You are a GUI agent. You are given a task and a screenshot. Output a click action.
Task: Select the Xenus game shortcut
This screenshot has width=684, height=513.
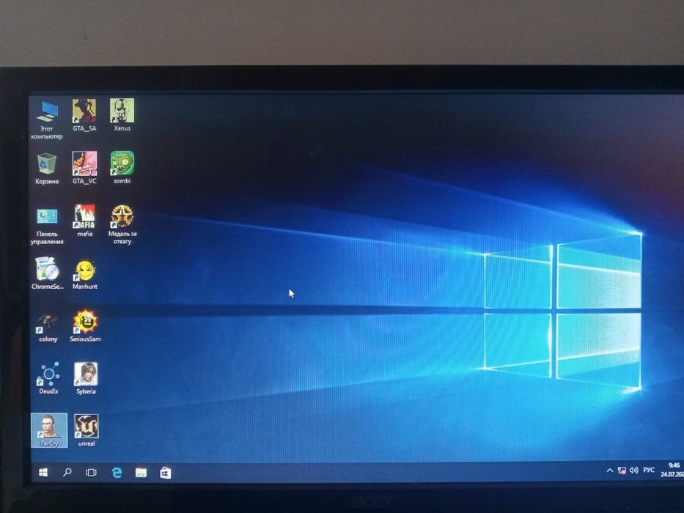point(122,114)
